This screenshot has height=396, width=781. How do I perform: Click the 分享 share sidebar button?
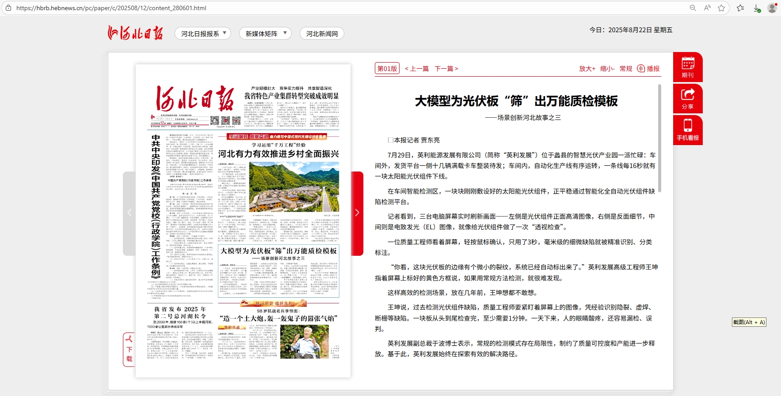click(688, 98)
